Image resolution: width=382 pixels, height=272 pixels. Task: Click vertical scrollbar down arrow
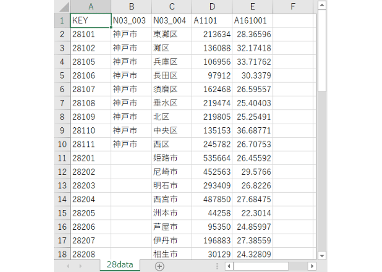(x=322, y=256)
